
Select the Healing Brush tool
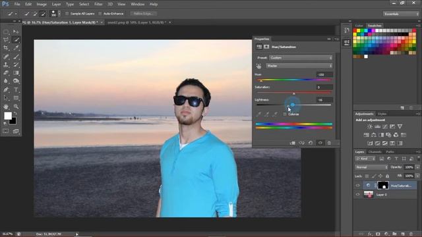6,57
